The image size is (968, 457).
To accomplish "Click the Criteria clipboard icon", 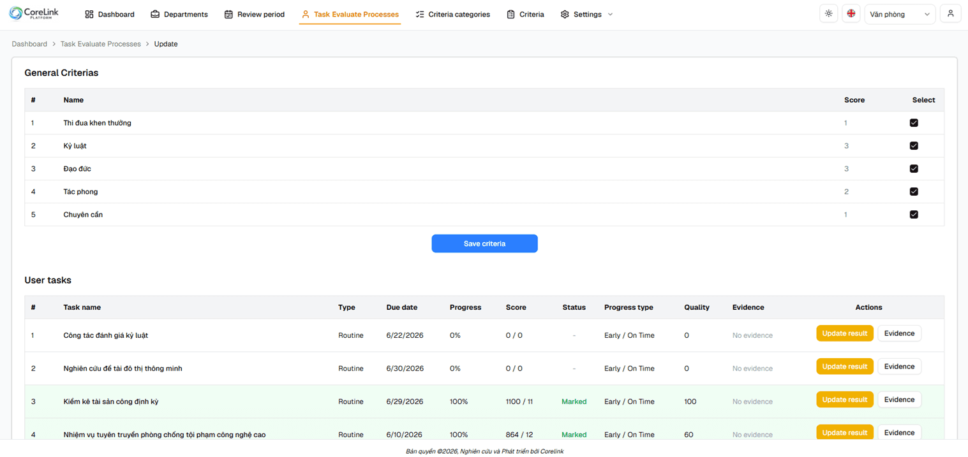I will pyautogui.click(x=510, y=14).
